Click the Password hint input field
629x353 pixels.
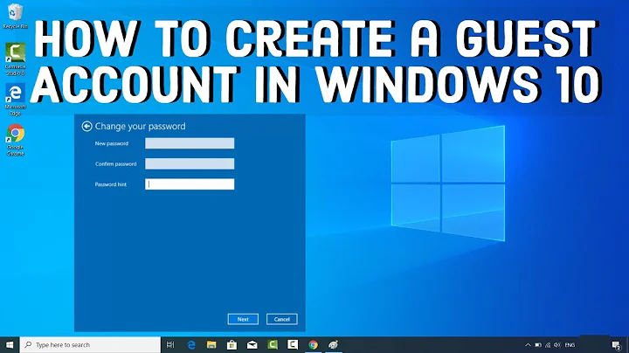pyautogui.click(x=190, y=184)
